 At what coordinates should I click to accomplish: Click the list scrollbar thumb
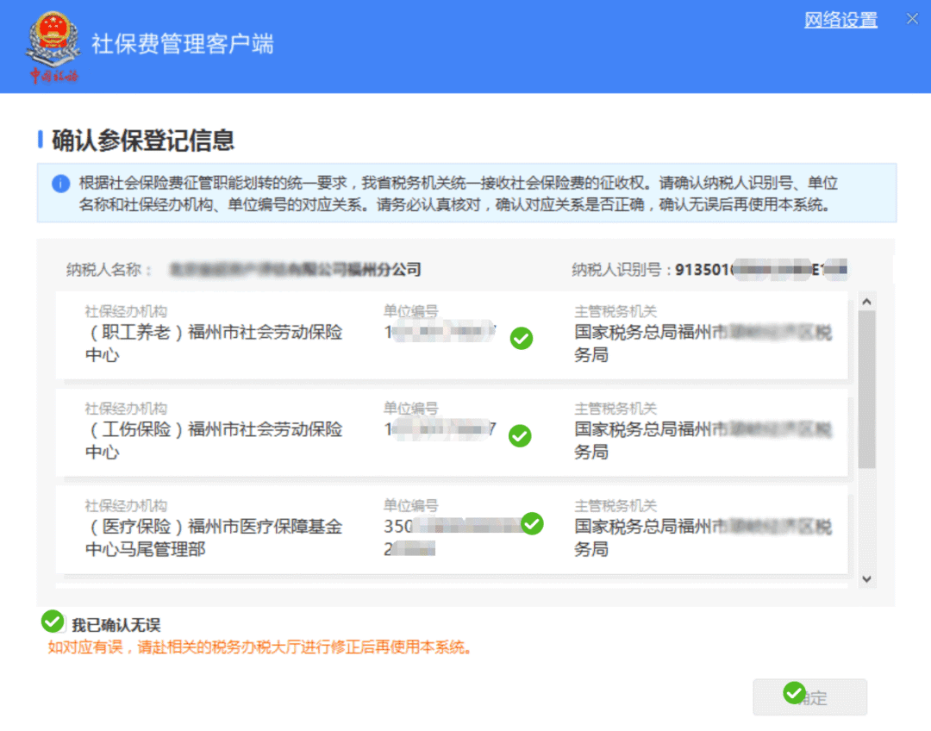pos(867,390)
